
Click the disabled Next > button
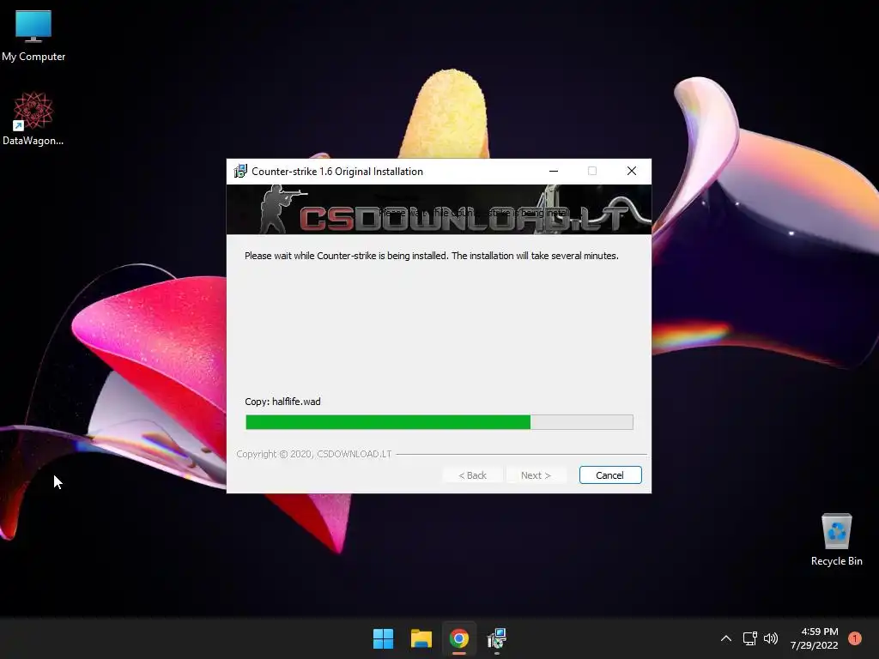[536, 475]
